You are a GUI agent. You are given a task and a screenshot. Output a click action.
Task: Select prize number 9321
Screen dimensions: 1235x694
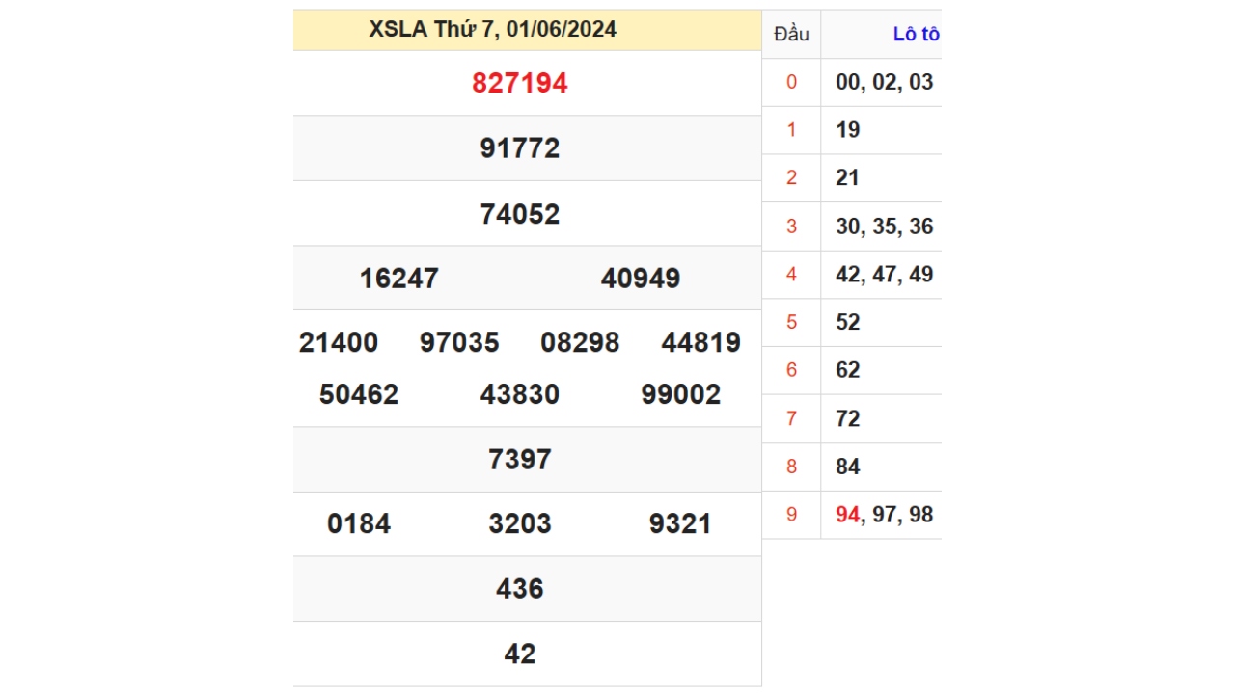[x=681, y=524]
